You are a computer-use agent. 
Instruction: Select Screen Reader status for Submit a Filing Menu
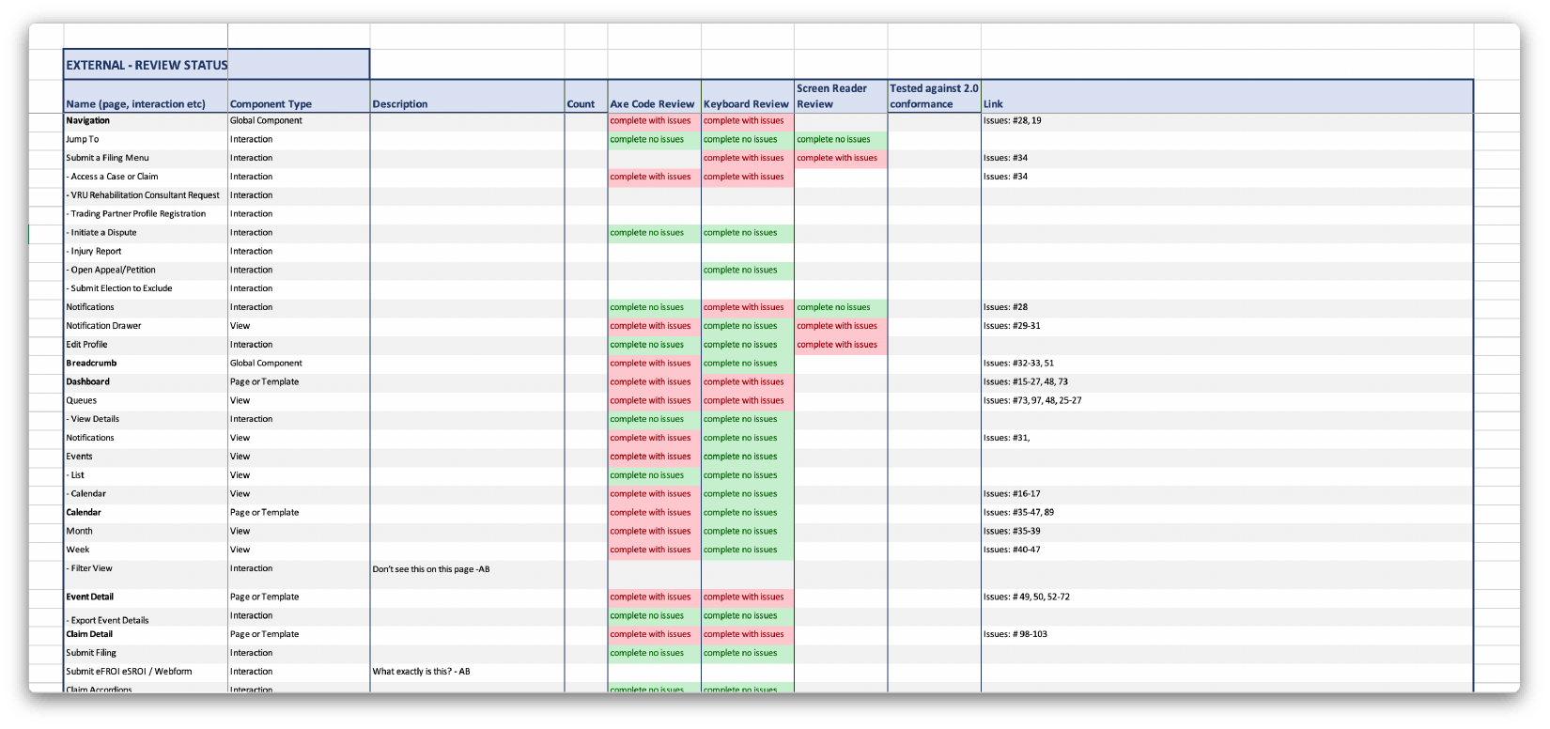point(841,159)
